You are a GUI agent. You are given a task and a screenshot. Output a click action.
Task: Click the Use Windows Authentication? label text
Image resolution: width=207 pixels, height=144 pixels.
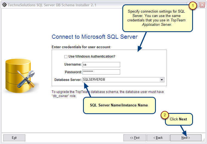(92, 57)
